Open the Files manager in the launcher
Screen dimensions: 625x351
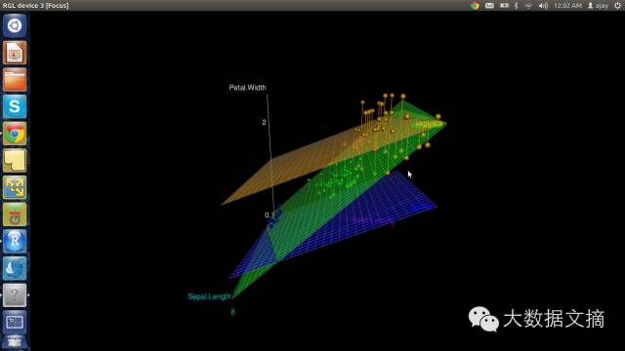15,80
